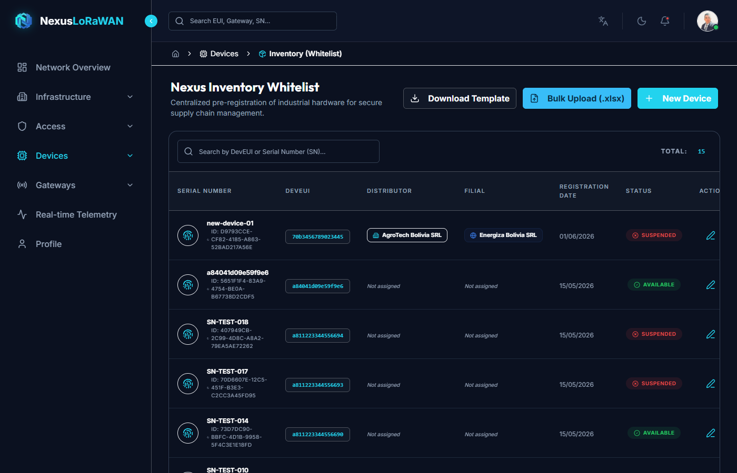Click DevEUI badge 70b3456789023445
Screen dimensions: 737x473
tap(317, 236)
